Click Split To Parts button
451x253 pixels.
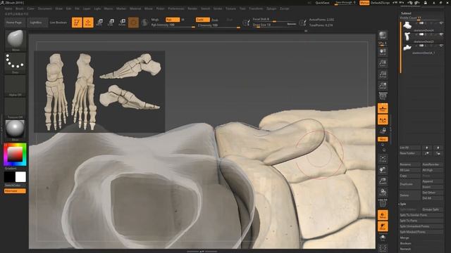(421, 221)
